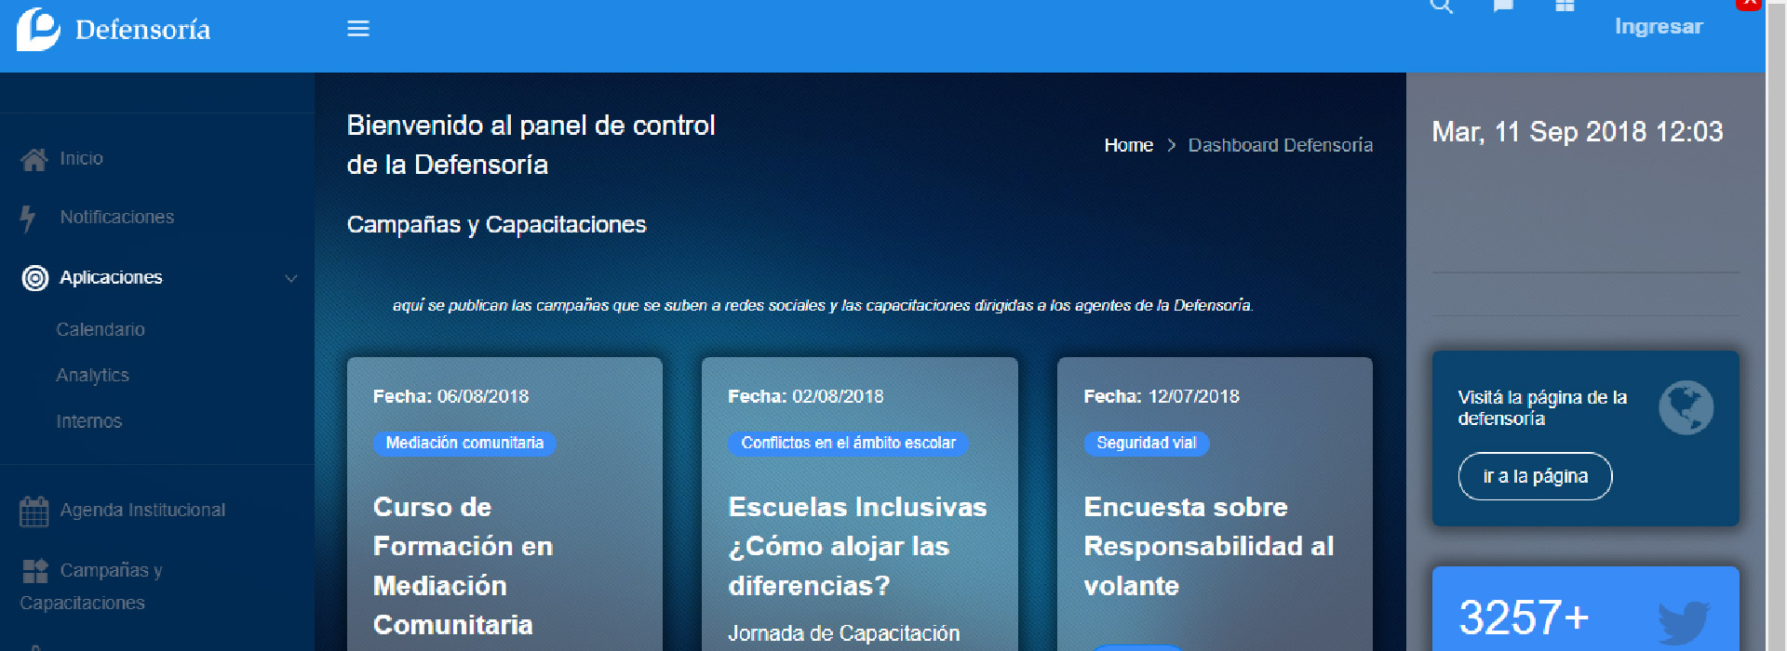Click the Defensoría logo icon
The height and width of the screenshot is (651, 1787).
point(38,29)
